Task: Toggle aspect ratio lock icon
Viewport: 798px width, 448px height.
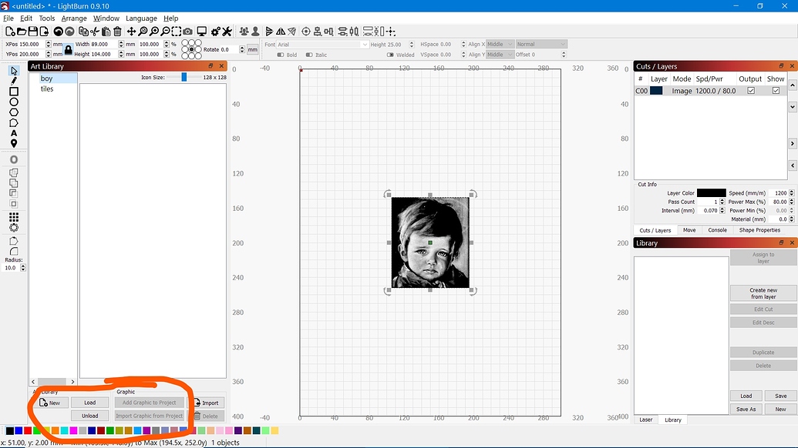Action: pyautogui.click(x=68, y=49)
